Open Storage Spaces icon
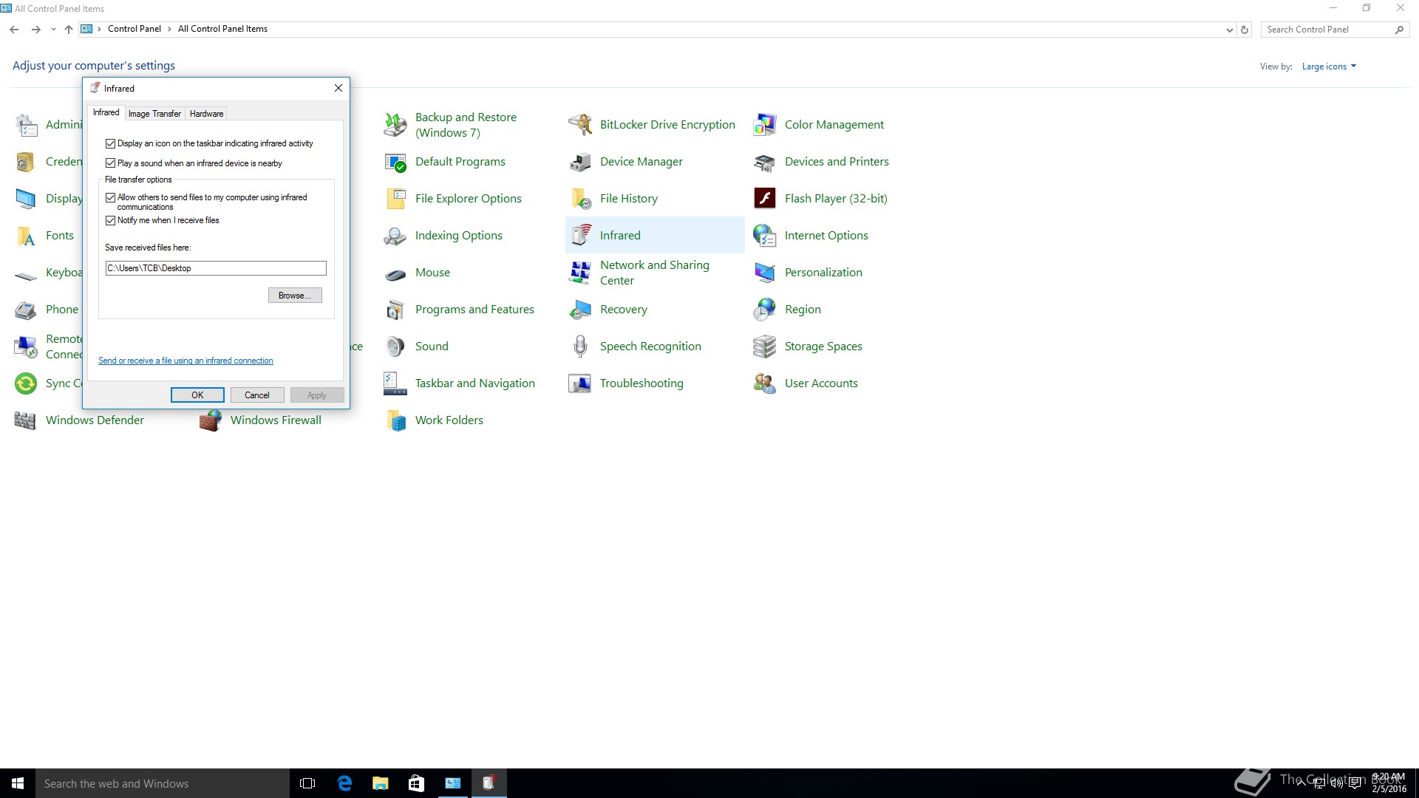The height and width of the screenshot is (798, 1419). tap(765, 347)
